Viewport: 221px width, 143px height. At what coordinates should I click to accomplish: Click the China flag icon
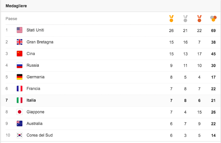[x=19, y=53]
